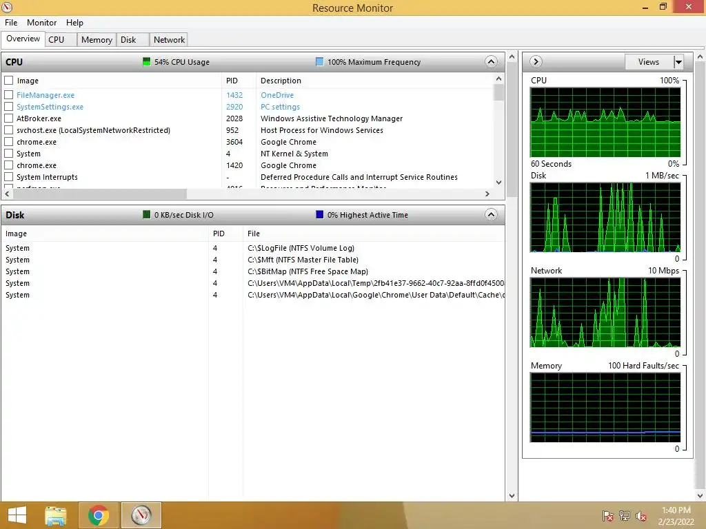Click the Resource Monitor title bar icon

click(x=7, y=7)
